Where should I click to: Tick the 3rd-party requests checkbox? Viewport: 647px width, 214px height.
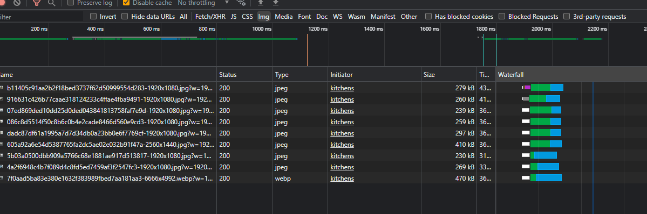[567, 17]
